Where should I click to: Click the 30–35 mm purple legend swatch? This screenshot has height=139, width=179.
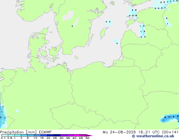(63, 135)
